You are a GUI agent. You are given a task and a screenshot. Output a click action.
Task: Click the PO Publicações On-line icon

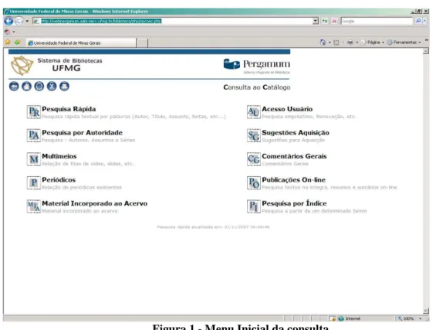254,183
